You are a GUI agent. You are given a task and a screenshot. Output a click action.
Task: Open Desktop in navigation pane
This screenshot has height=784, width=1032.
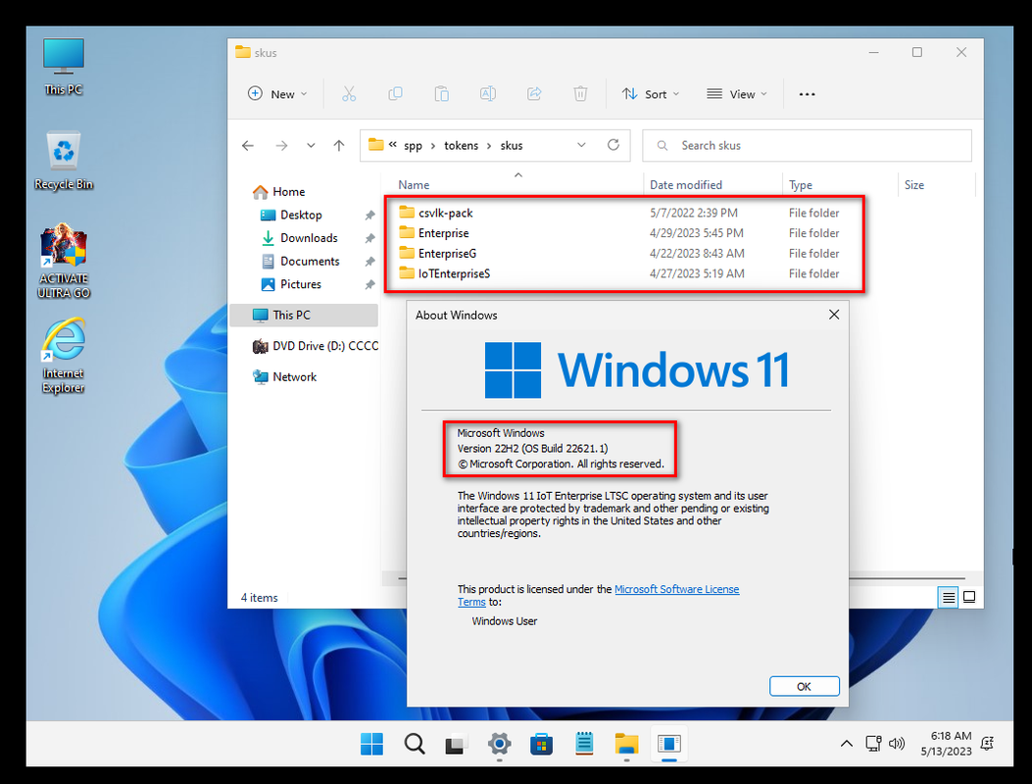click(x=301, y=215)
